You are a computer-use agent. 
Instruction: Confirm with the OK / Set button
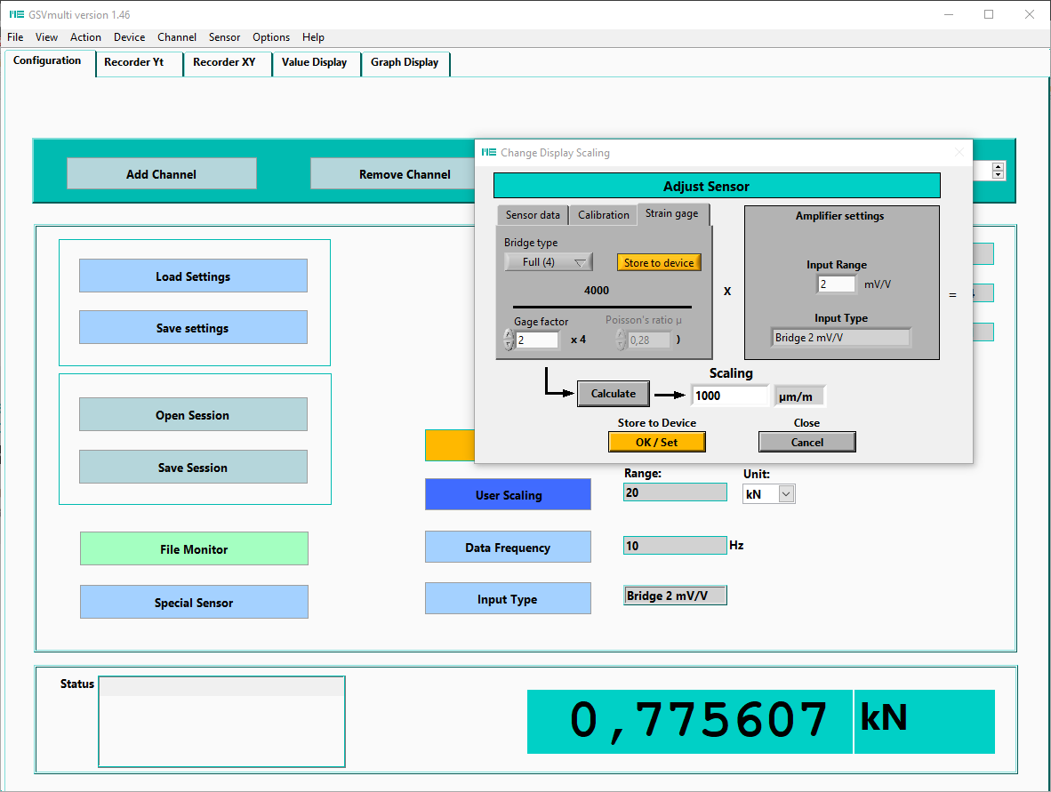pos(656,442)
